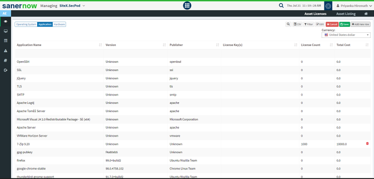The width and height of the screenshot is (374, 179).
Task: Click the green Save button
Action: tap(345, 24)
